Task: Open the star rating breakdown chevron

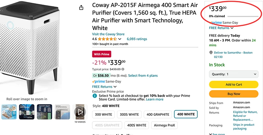Action: [x=120, y=39]
